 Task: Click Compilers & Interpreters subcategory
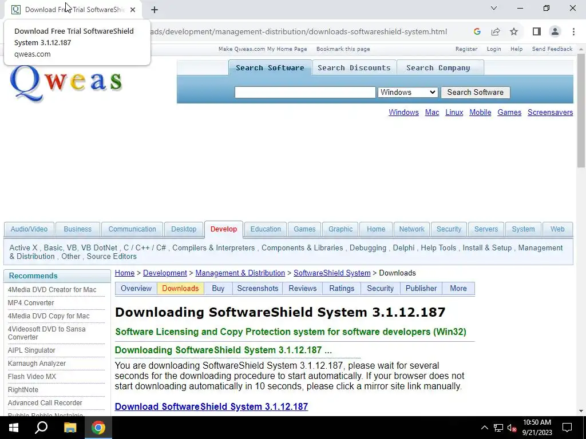click(213, 248)
